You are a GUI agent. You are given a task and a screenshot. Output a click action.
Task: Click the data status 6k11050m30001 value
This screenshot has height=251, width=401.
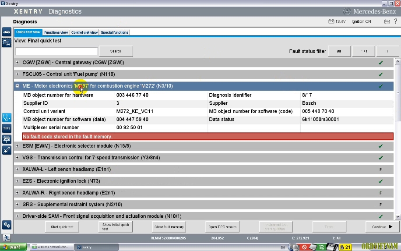[320, 120]
